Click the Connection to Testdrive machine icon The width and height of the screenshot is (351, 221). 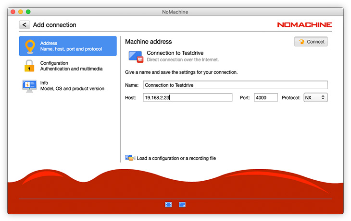pos(136,56)
